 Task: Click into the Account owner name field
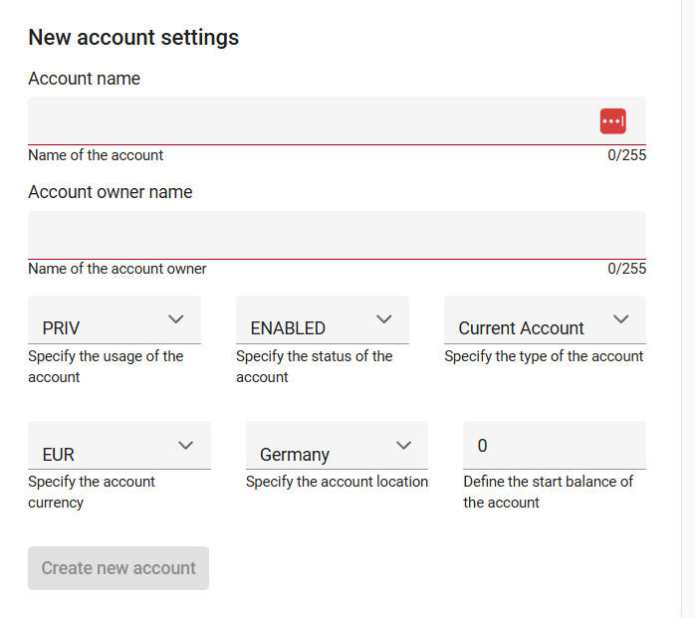(337, 235)
